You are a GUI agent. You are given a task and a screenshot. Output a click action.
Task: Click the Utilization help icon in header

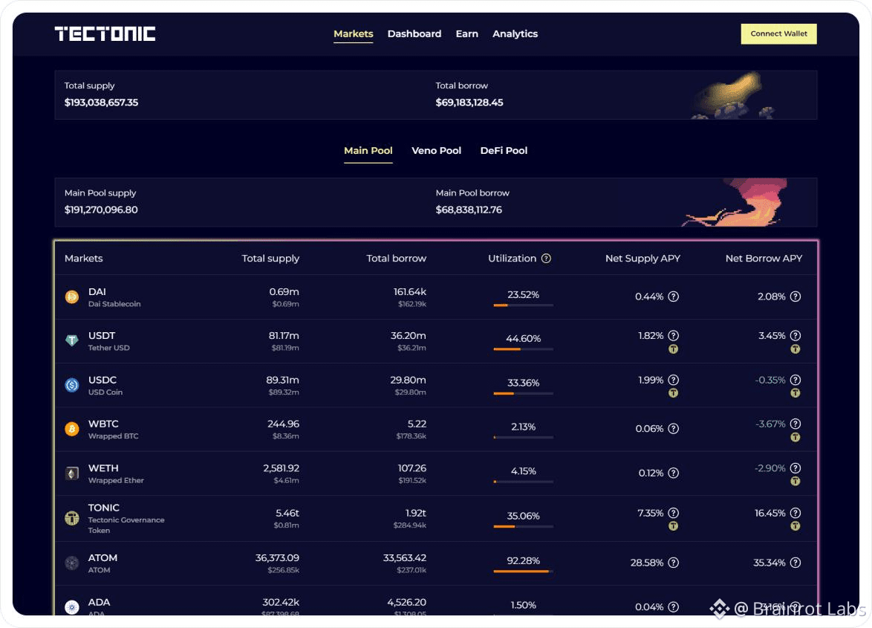point(546,258)
